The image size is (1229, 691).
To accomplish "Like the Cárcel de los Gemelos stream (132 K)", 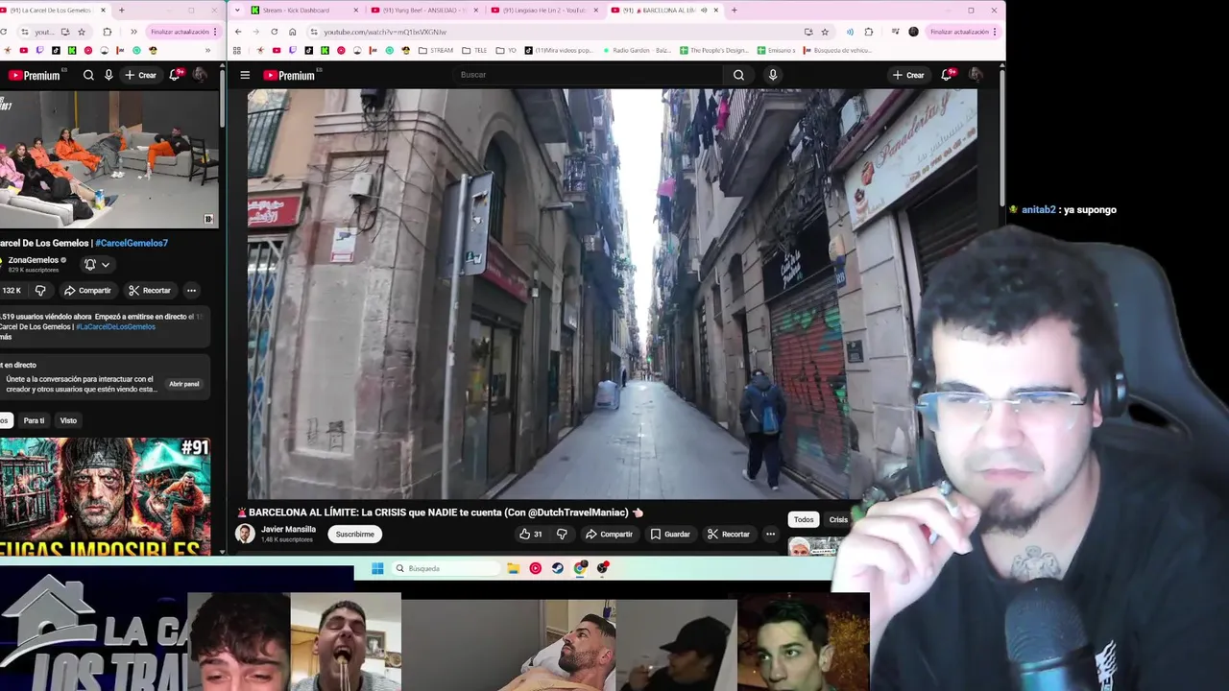I will tap(12, 290).
